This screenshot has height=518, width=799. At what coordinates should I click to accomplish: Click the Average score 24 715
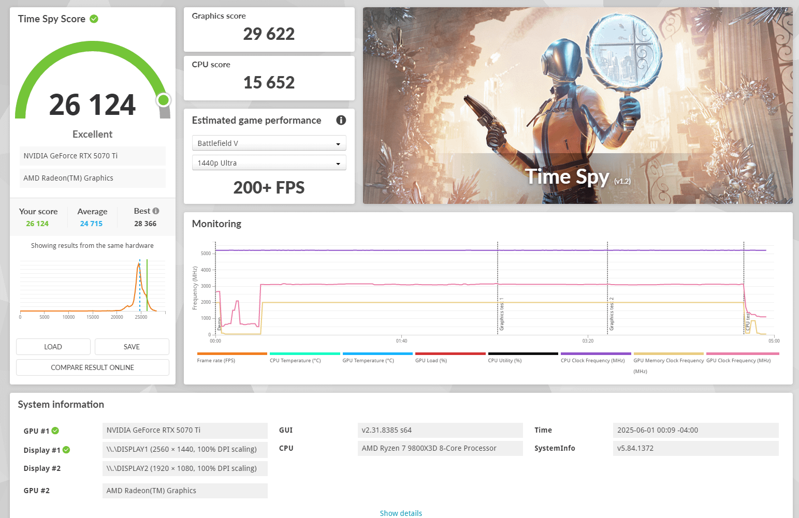(x=91, y=224)
